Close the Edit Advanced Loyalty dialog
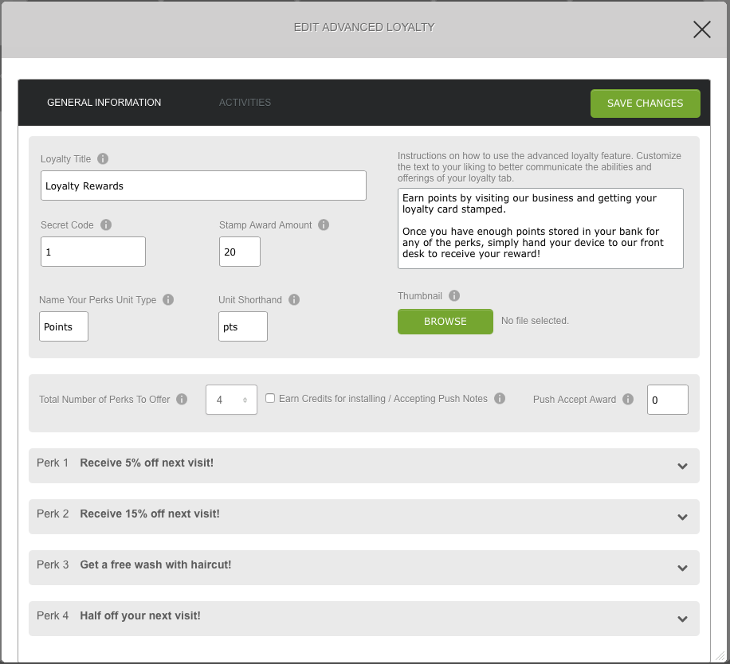The height and width of the screenshot is (664, 730). 701,29
